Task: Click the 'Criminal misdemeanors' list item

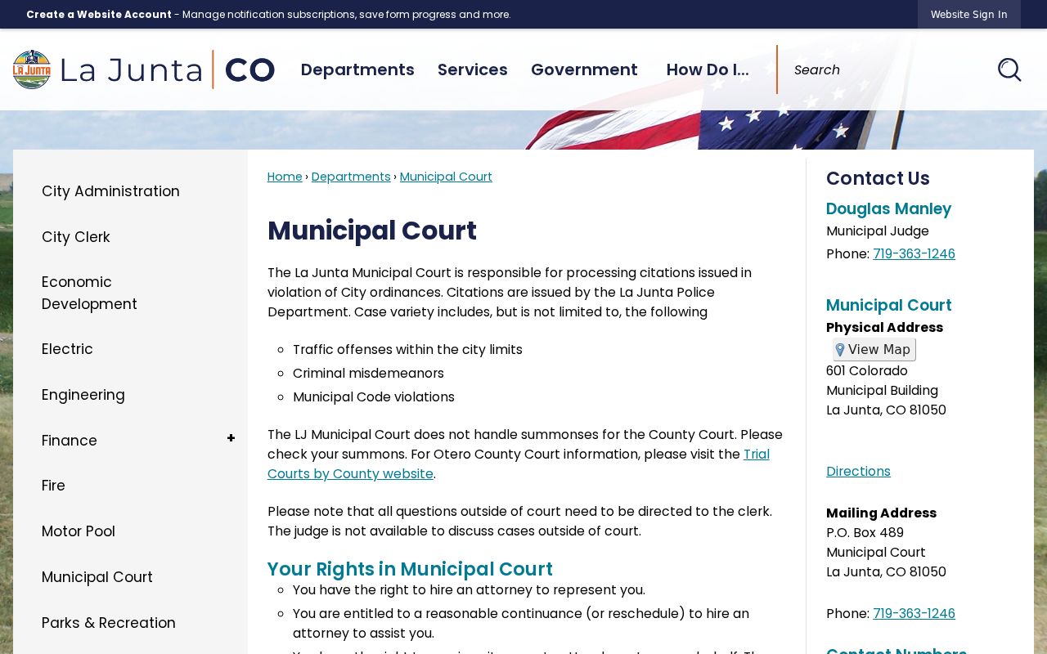Action: [x=368, y=374]
